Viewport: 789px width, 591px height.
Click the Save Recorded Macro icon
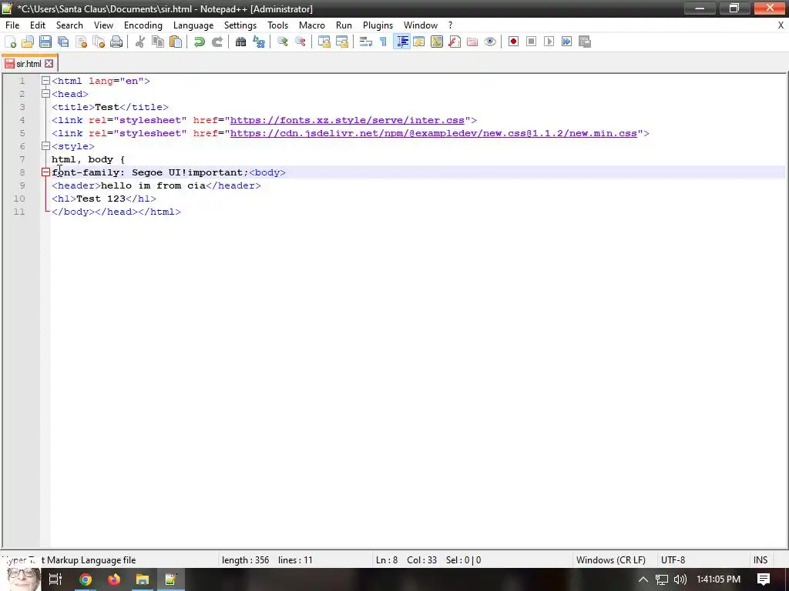point(585,42)
